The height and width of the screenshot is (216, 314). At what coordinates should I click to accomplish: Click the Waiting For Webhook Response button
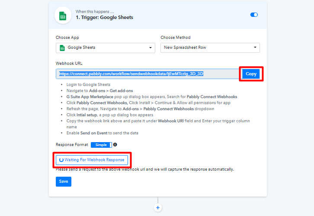92,160
